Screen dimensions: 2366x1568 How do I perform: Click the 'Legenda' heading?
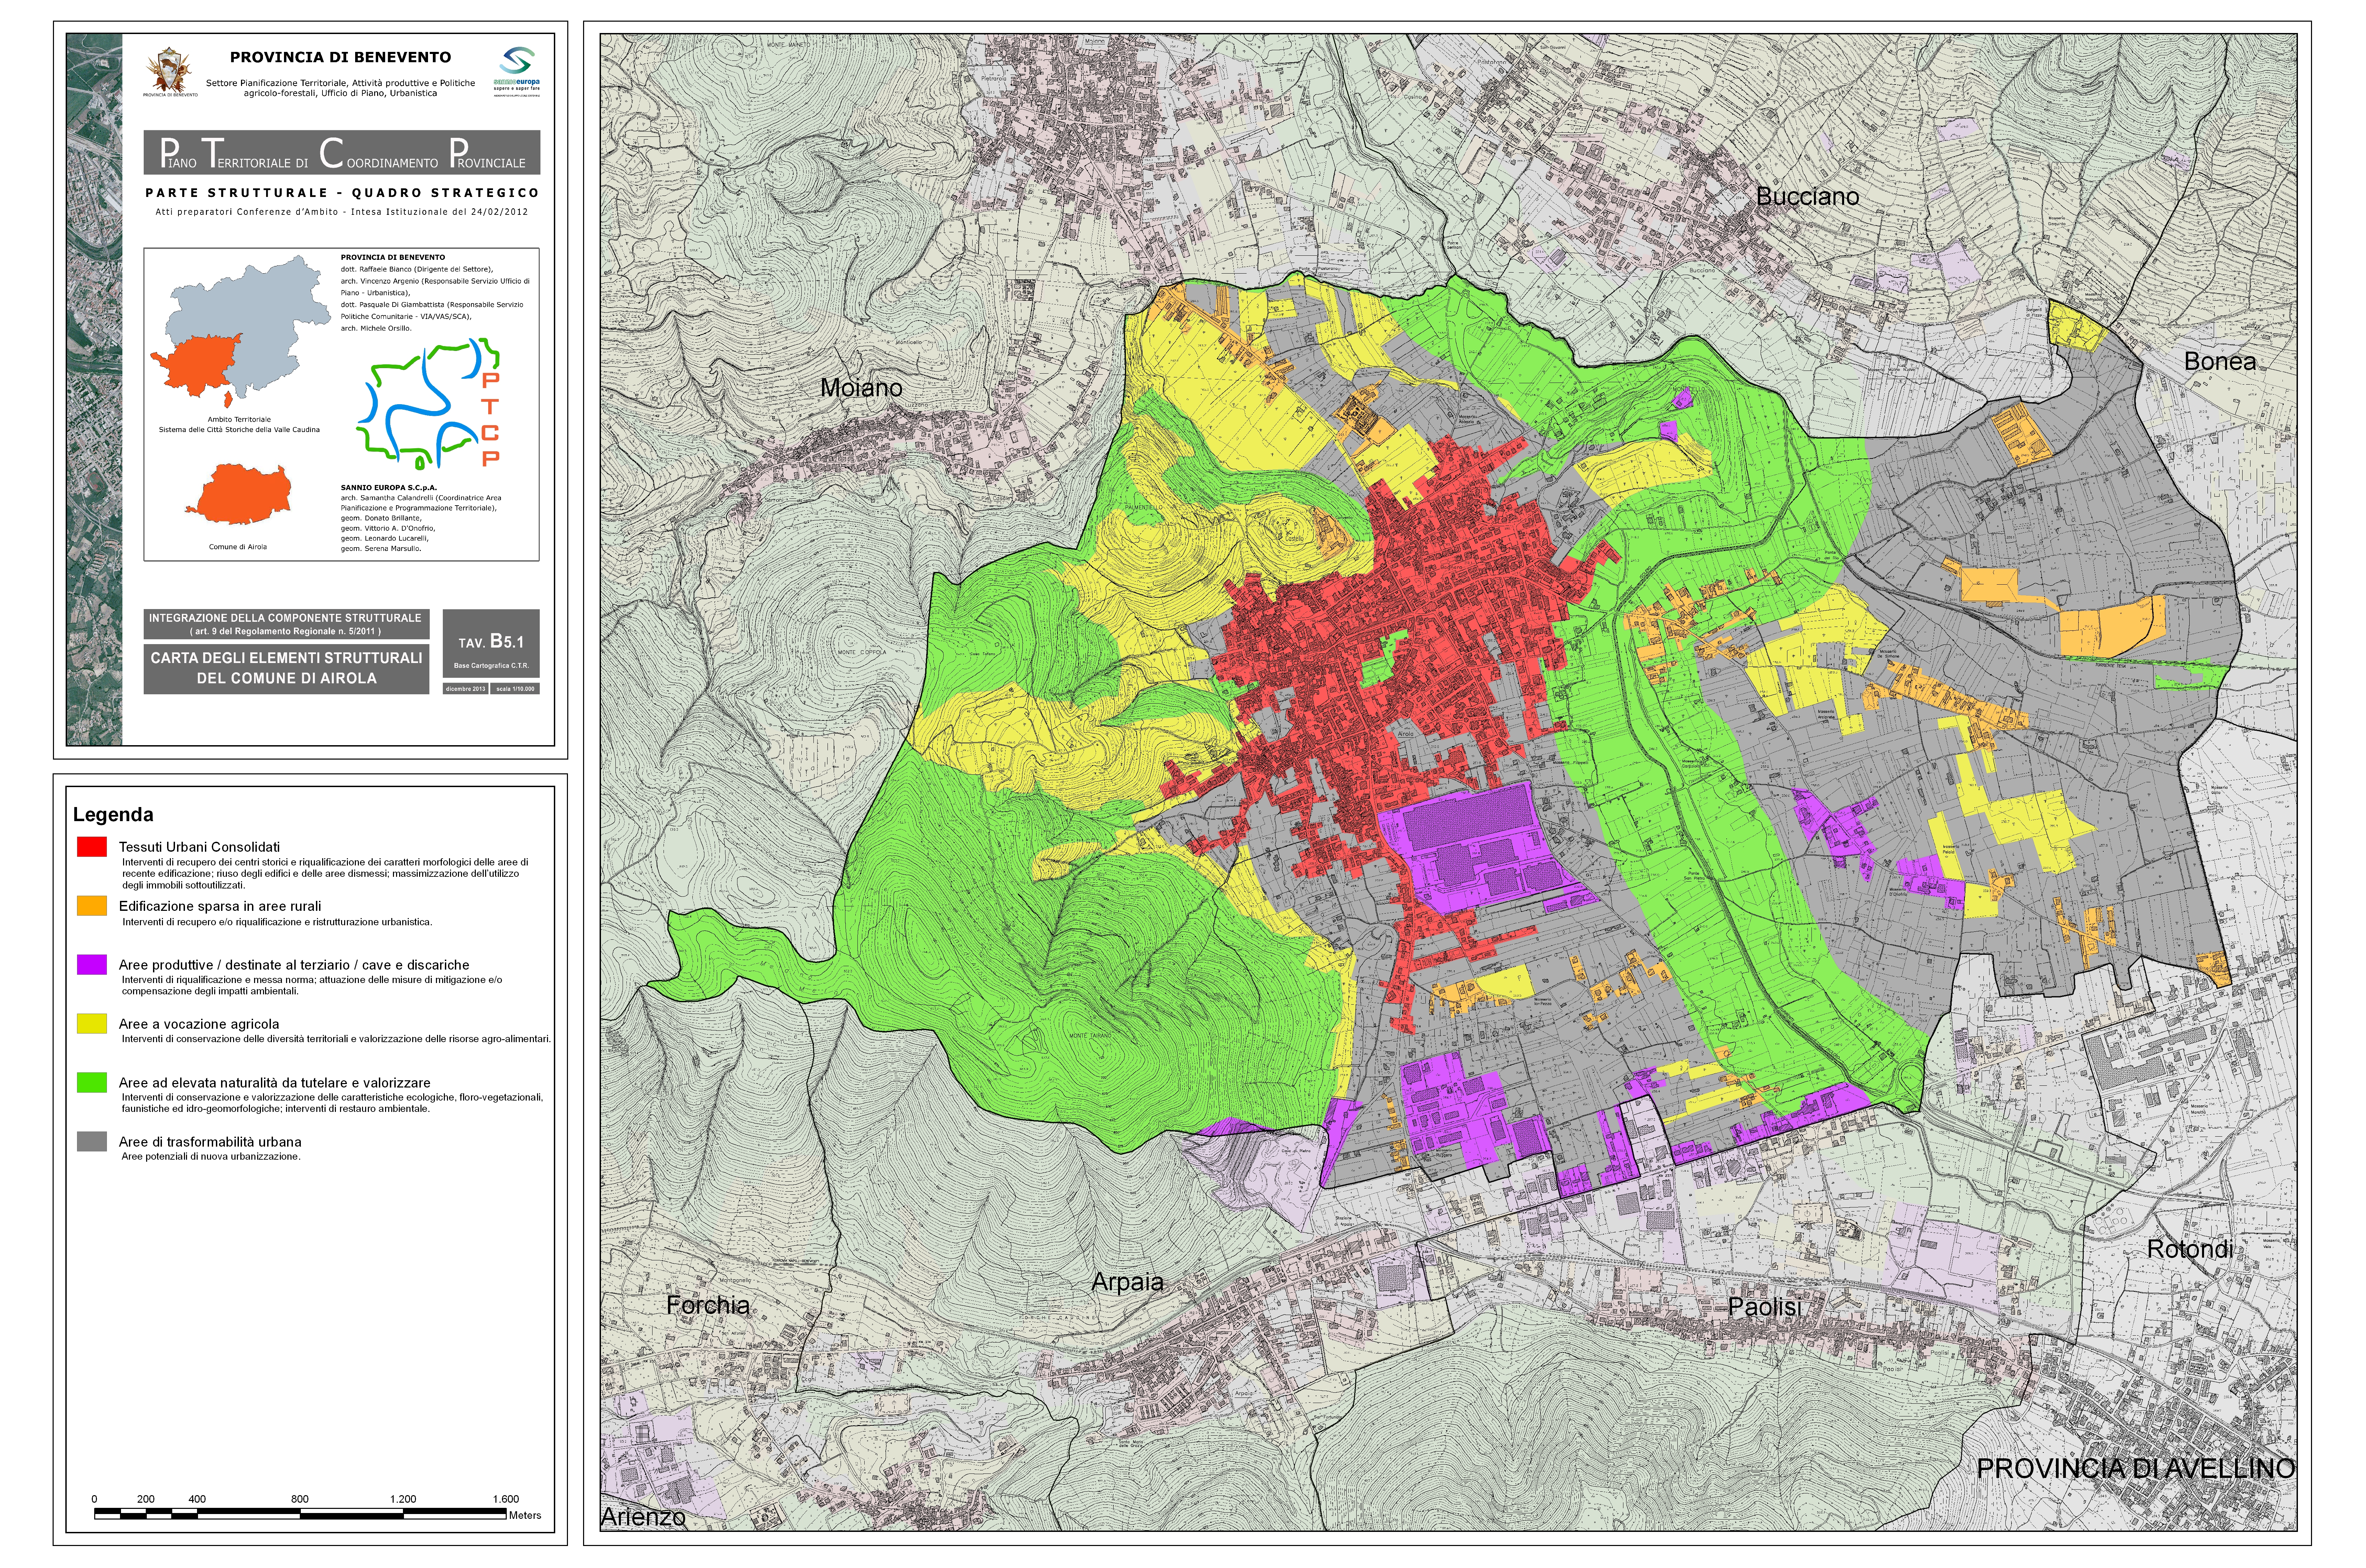pos(113,815)
